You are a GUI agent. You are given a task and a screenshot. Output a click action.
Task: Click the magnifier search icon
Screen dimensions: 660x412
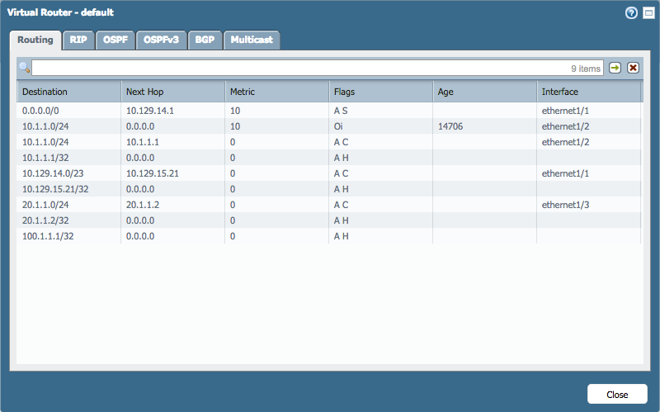pos(24,68)
